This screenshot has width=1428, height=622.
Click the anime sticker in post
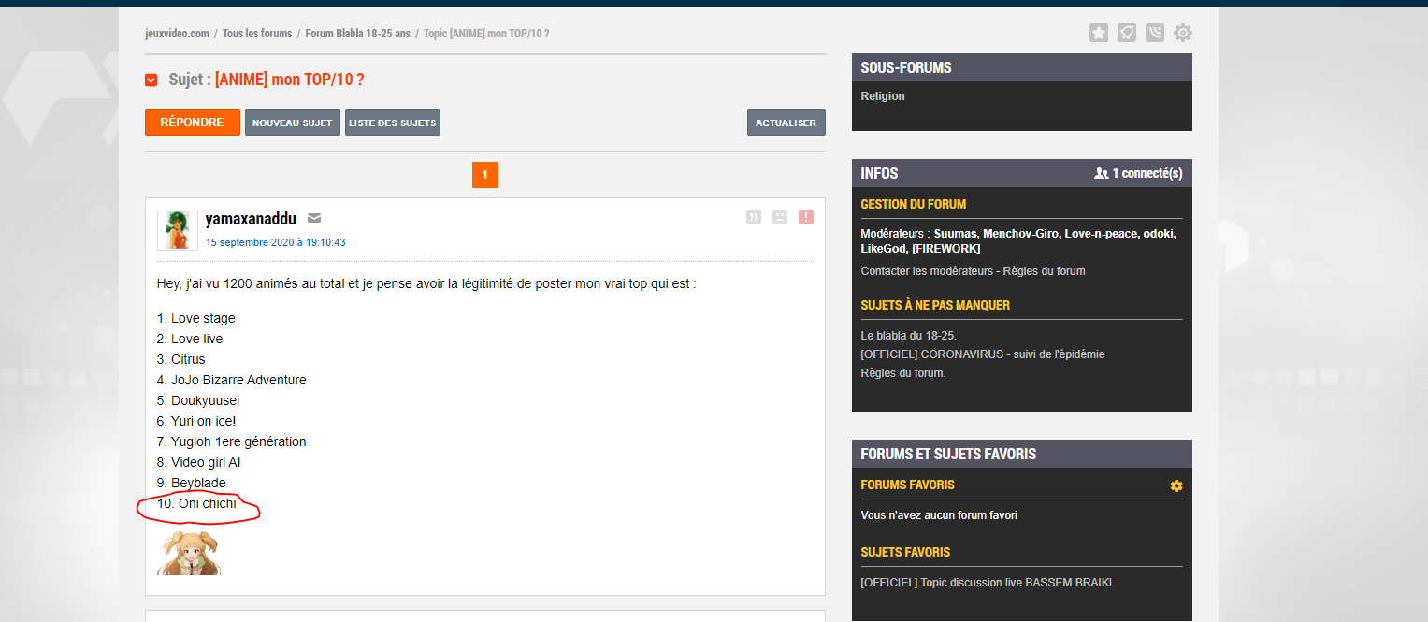(x=189, y=553)
